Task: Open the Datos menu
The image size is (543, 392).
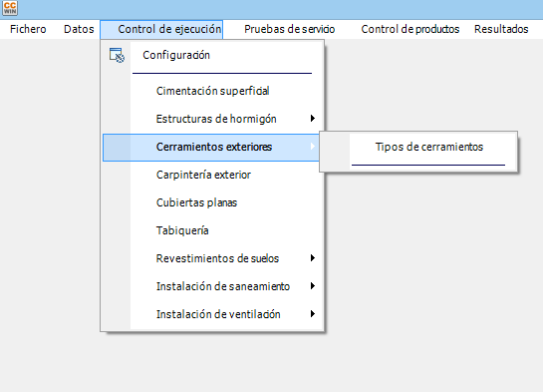Action: (x=79, y=29)
